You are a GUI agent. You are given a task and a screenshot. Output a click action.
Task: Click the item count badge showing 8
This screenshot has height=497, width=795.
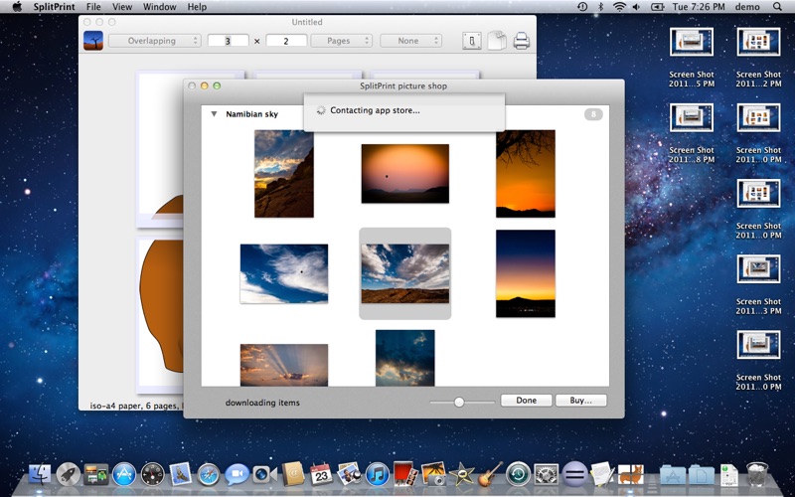593,114
